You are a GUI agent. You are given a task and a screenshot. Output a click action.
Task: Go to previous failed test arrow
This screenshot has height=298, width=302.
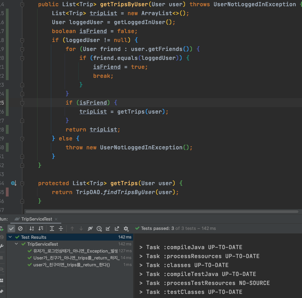coord(72,228)
